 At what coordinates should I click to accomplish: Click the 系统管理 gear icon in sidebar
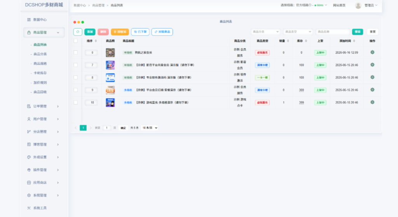pos(29,195)
